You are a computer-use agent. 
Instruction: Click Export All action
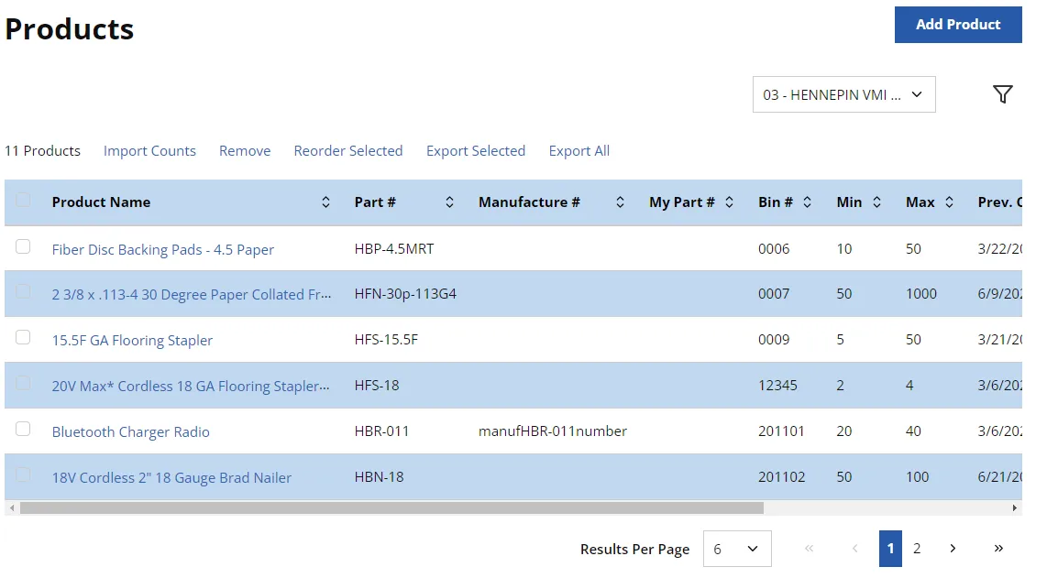point(579,151)
